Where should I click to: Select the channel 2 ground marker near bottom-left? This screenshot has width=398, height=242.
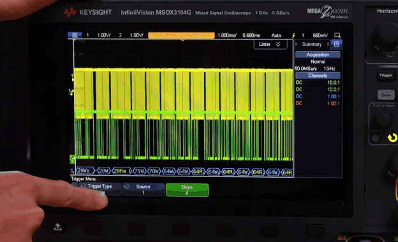(72, 159)
